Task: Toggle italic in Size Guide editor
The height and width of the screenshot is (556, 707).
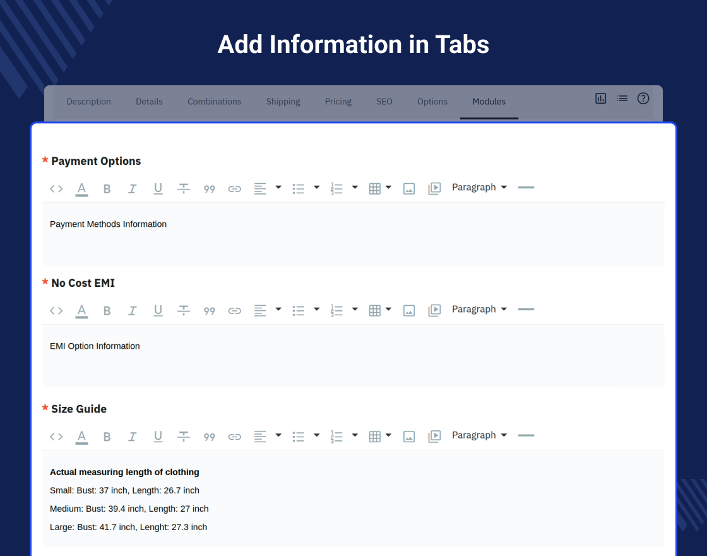Action: (132, 437)
